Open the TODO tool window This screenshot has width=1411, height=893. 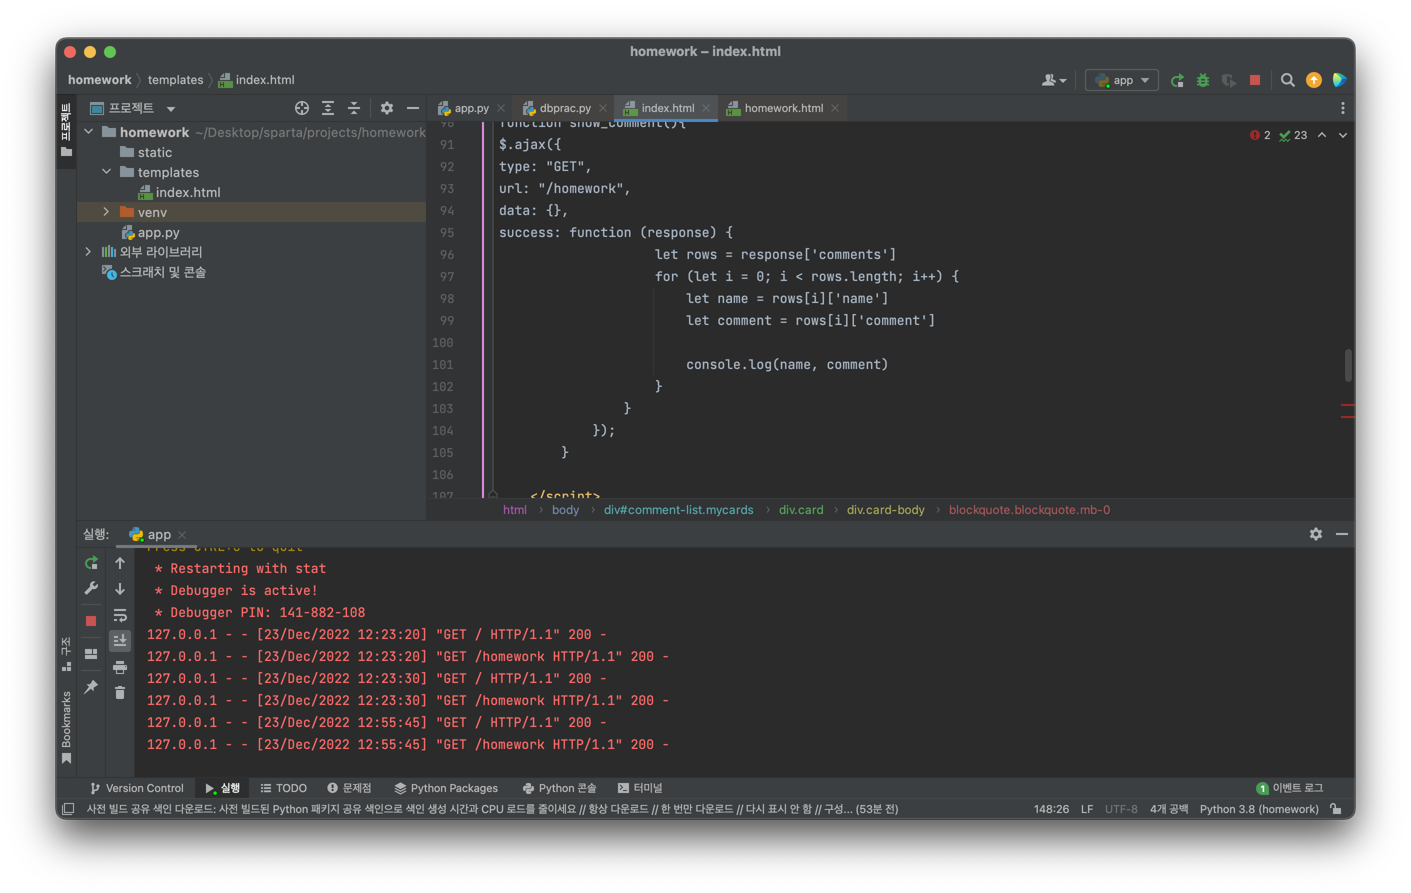(x=283, y=788)
